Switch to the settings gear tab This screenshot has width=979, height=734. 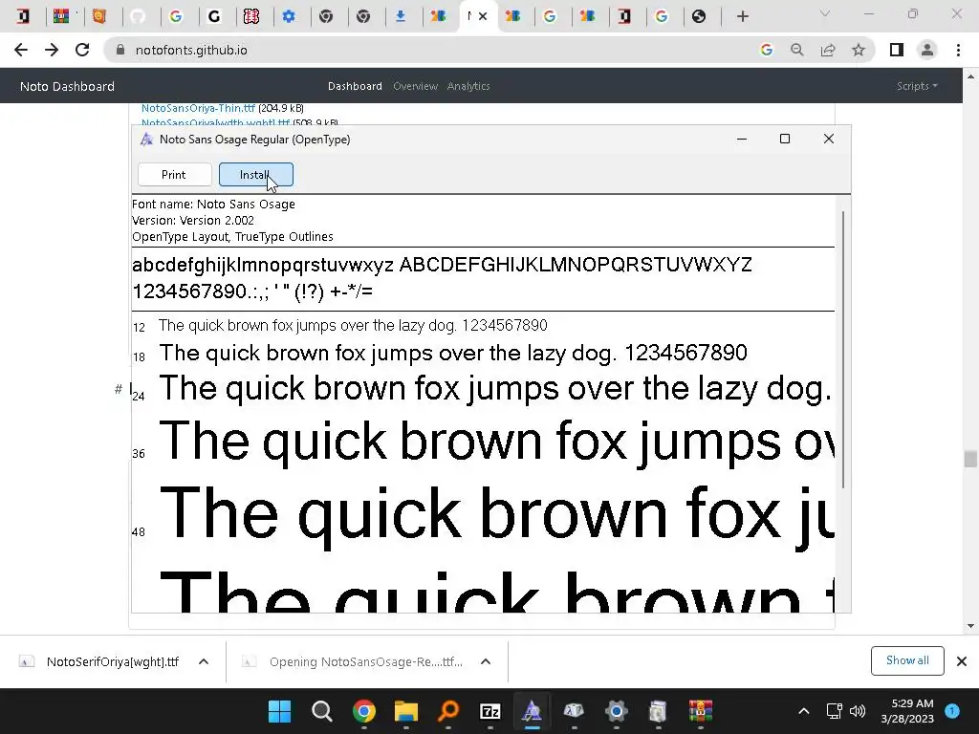(x=289, y=16)
